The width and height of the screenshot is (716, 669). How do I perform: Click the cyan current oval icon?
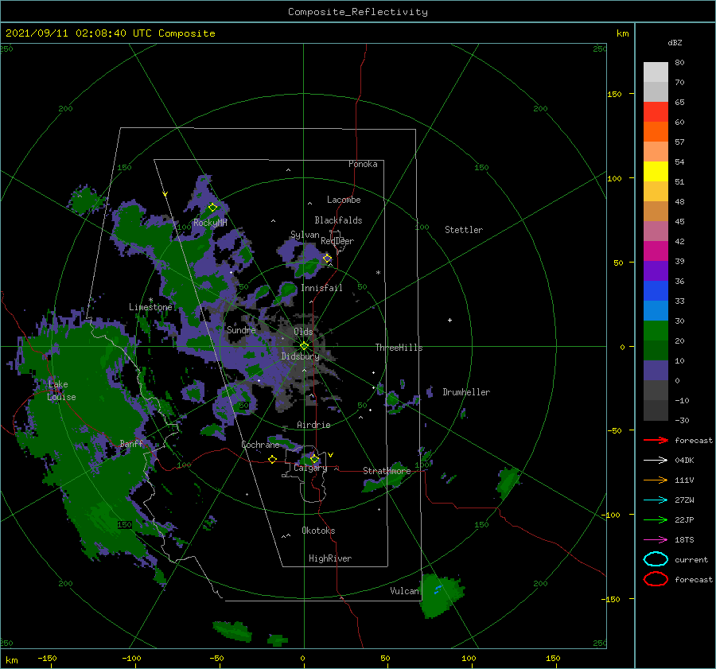point(656,559)
